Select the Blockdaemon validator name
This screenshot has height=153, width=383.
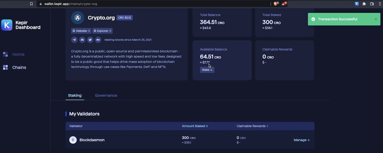92,140
